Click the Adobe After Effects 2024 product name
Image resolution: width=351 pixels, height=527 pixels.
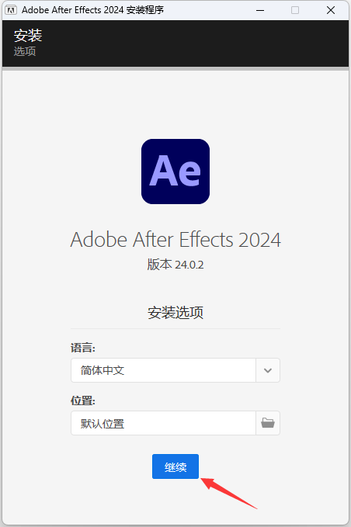175,240
